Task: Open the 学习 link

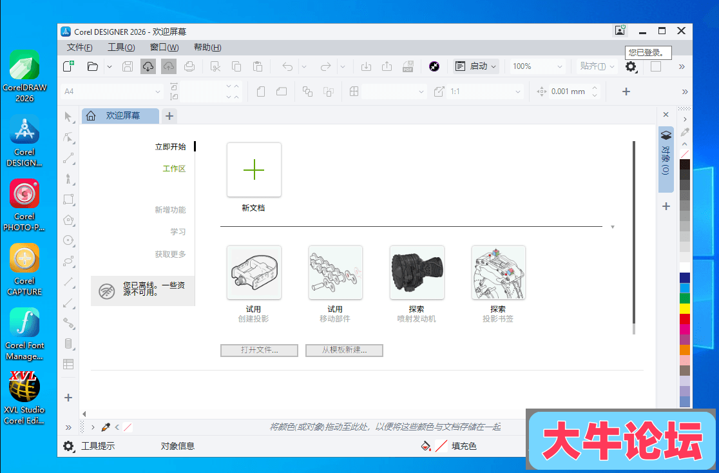Action: coord(178,232)
